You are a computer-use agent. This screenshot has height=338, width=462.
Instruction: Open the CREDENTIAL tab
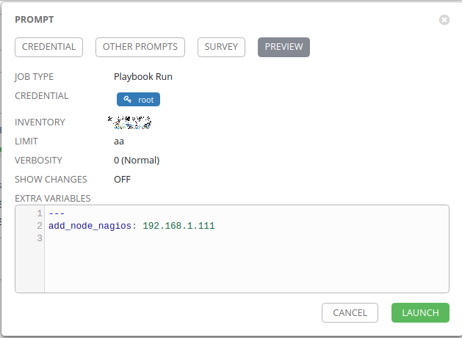[49, 47]
